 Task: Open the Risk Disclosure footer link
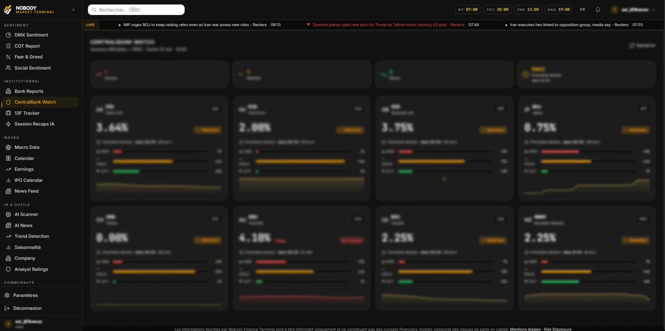(557, 329)
